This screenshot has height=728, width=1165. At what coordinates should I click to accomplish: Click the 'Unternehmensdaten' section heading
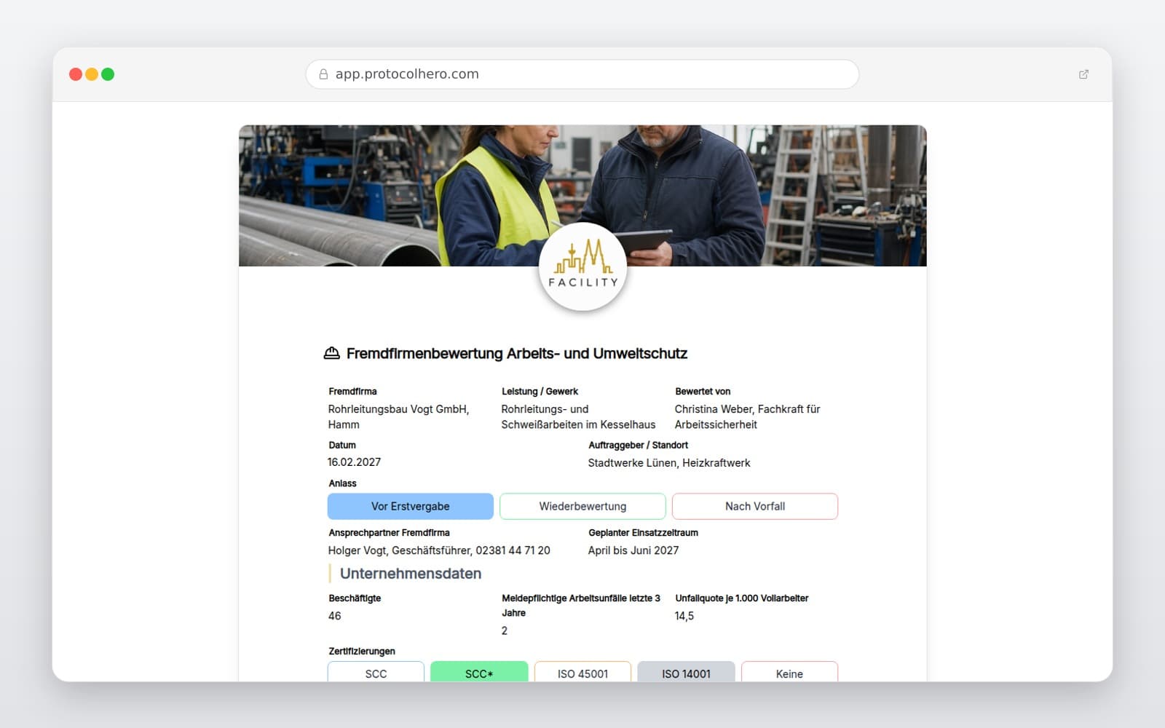[411, 574]
